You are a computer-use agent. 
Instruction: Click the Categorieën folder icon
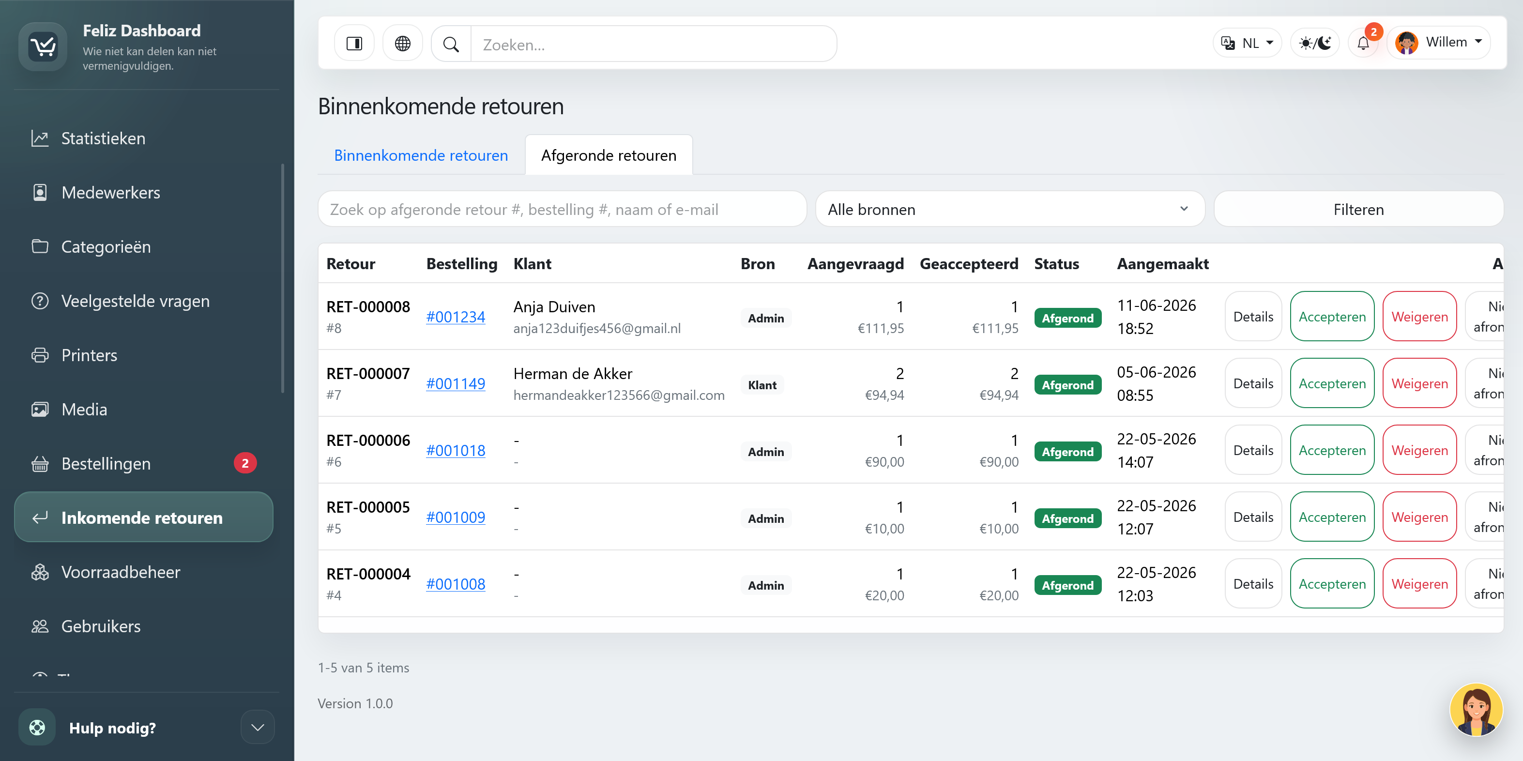point(40,246)
